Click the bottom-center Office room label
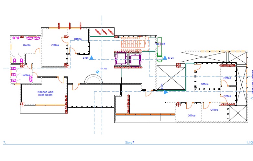The width and height of the screenshot is (253, 161). 192,116
